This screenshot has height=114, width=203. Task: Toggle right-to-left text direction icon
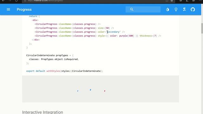[184, 9]
